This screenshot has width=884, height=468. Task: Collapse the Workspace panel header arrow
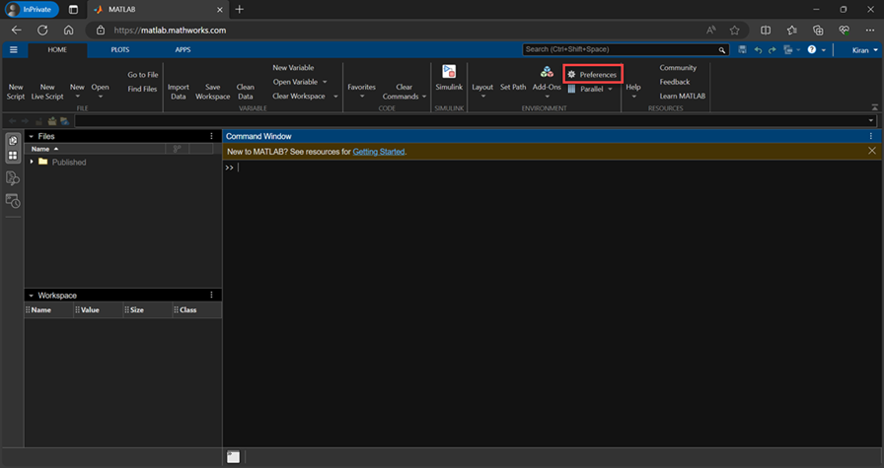click(31, 296)
